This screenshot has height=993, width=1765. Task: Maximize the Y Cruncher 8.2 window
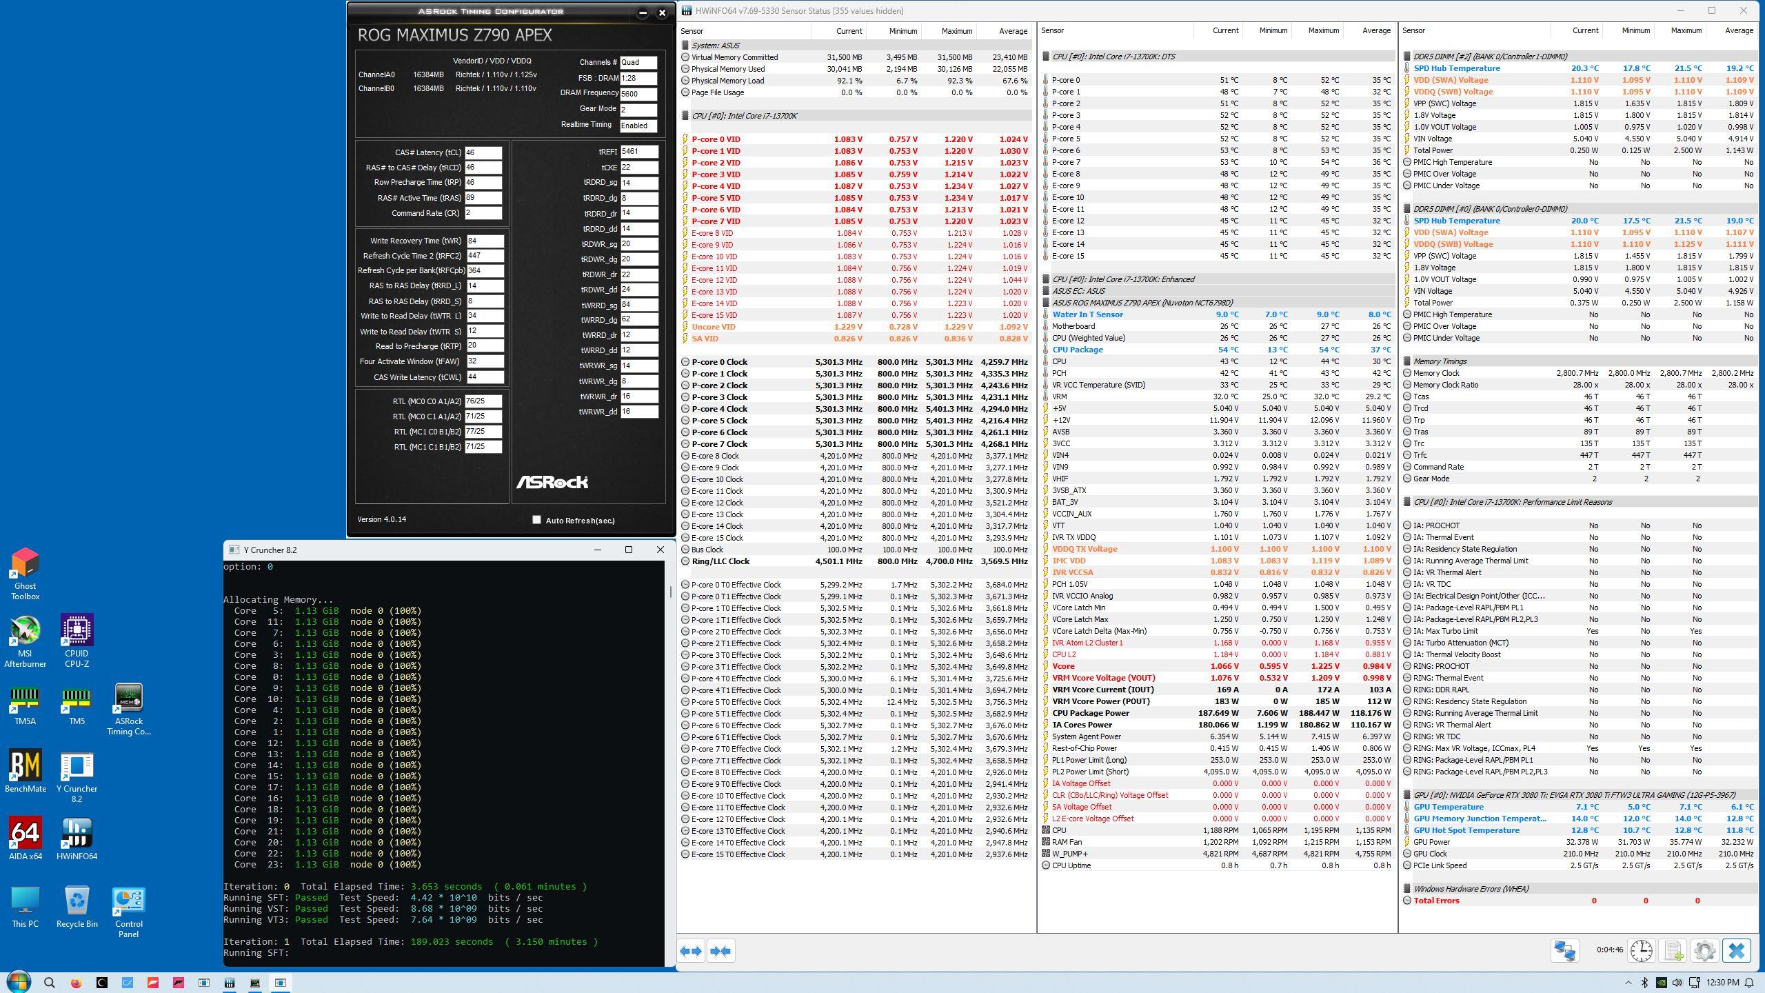point(628,550)
